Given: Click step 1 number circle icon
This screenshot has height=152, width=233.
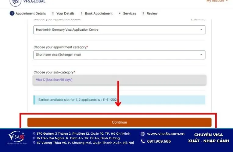Looking at the screenshot, I should coord(12,13).
